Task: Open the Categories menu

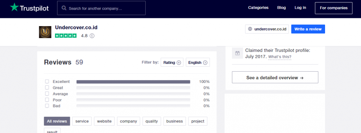Action: tap(258, 8)
